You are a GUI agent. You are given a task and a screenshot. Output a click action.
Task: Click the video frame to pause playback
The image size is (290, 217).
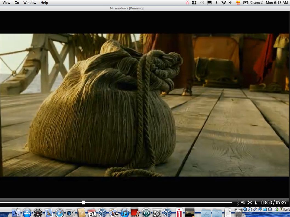(145, 105)
